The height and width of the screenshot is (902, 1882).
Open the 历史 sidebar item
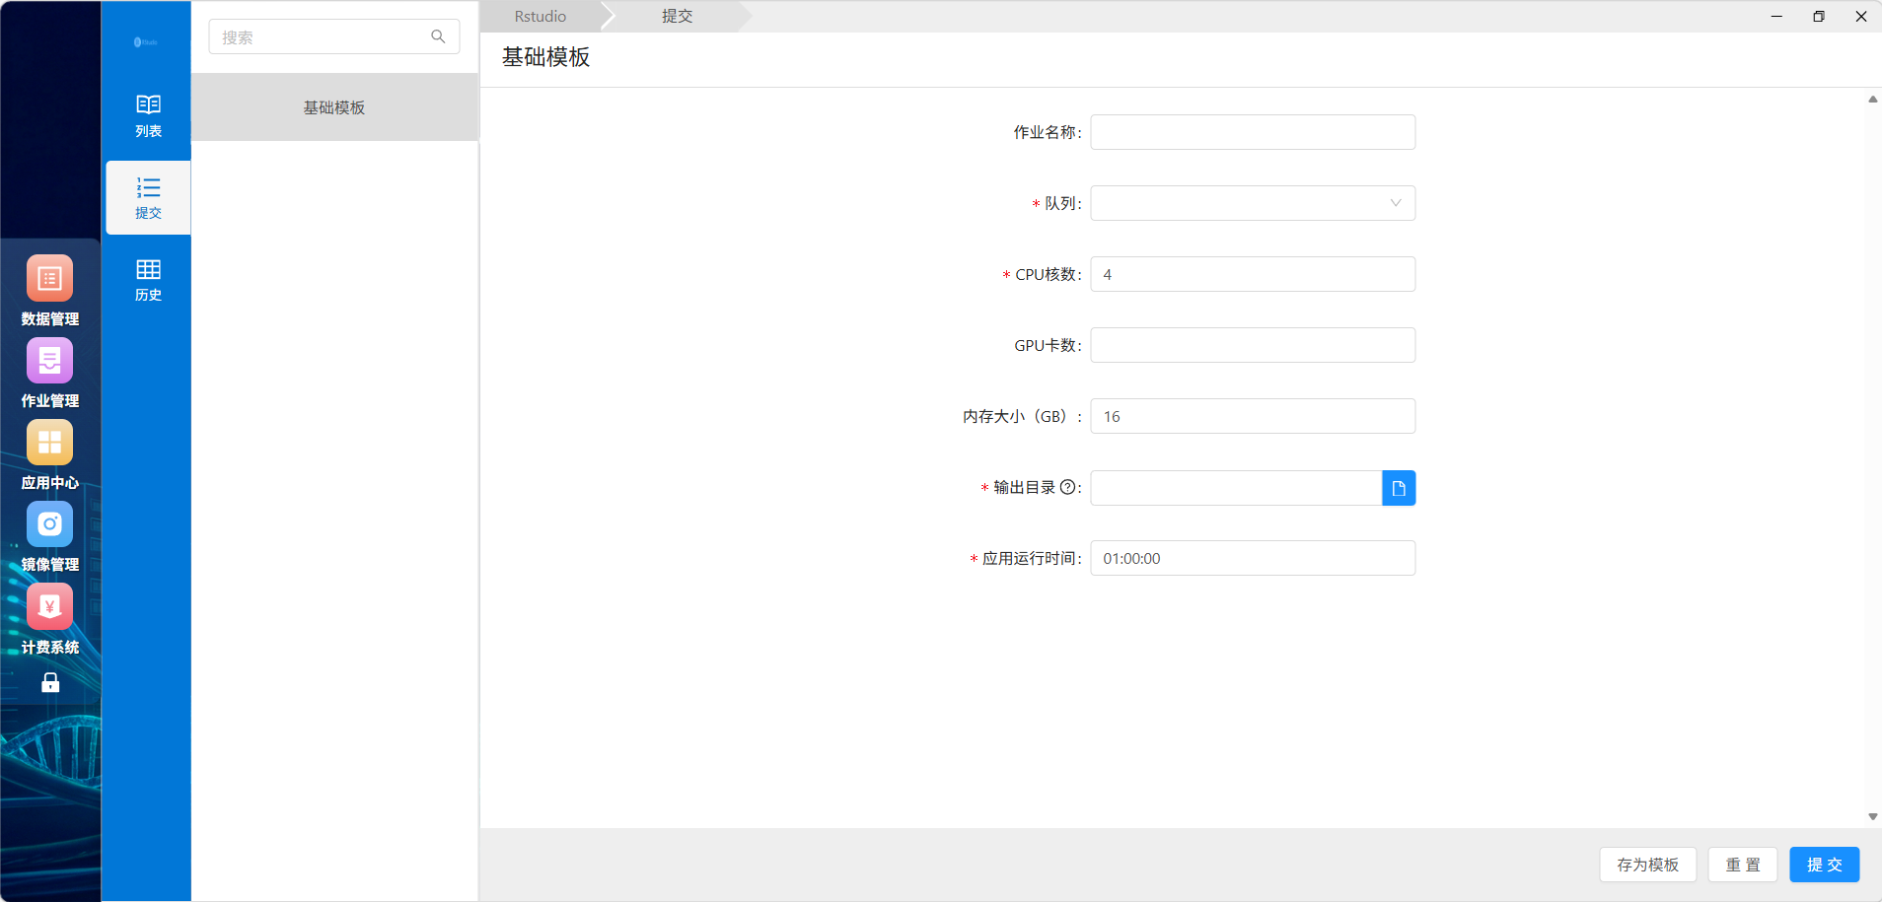148,280
